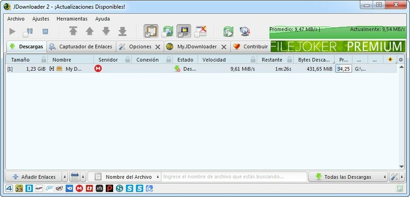
Task: Expand the My D... package entry
Action: pyautogui.click(x=52, y=68)
